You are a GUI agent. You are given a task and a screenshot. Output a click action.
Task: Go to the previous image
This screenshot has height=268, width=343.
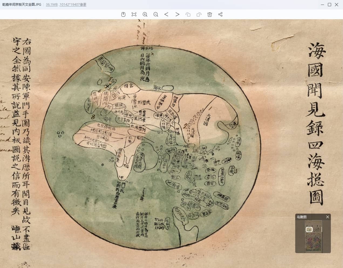[x=166, y=14]
